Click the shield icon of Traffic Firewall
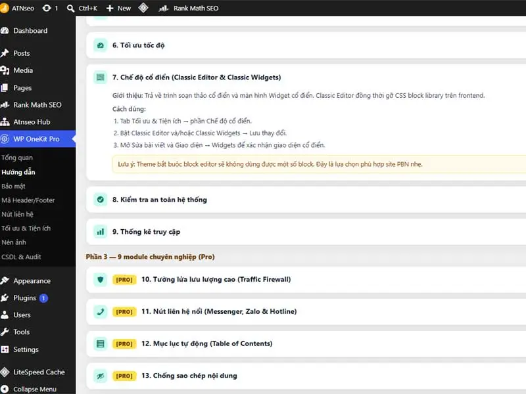 (x=101, y=280)
